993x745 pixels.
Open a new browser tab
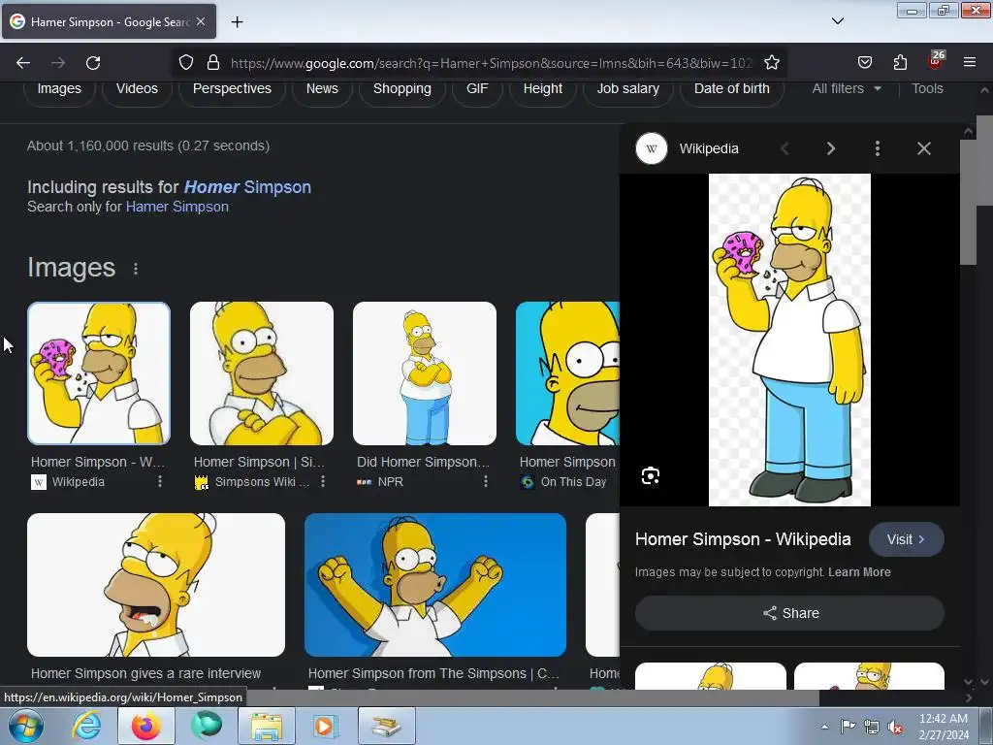[237, 22]
